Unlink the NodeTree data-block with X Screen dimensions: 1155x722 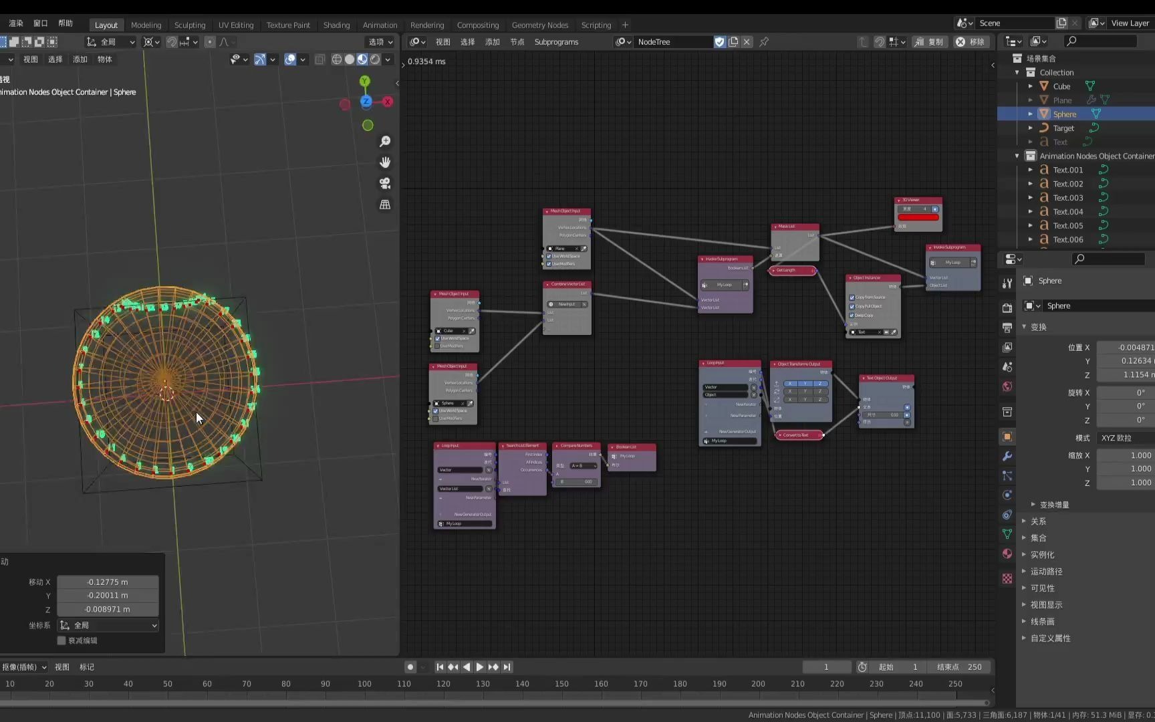[747, 42]
